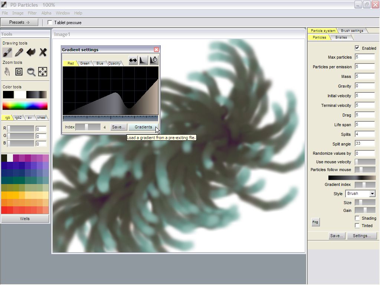The height and width of the screenshot is (285, 380).
Task: Click the X clear image tool
Action: tap(43, 52)
